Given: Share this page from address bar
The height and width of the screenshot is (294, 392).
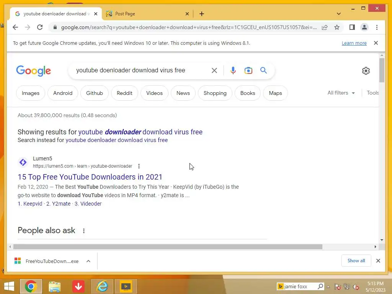Looking at the screenshot, I should point(325,27).
